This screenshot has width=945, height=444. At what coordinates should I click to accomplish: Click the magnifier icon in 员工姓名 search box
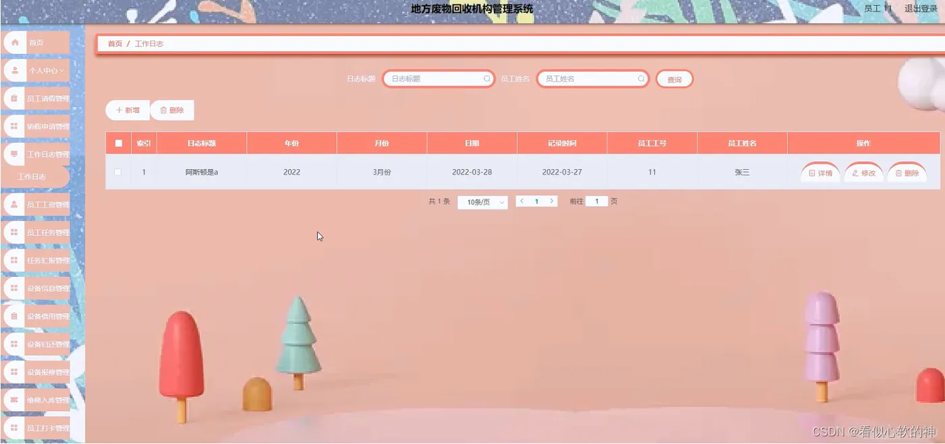(641, 79)
